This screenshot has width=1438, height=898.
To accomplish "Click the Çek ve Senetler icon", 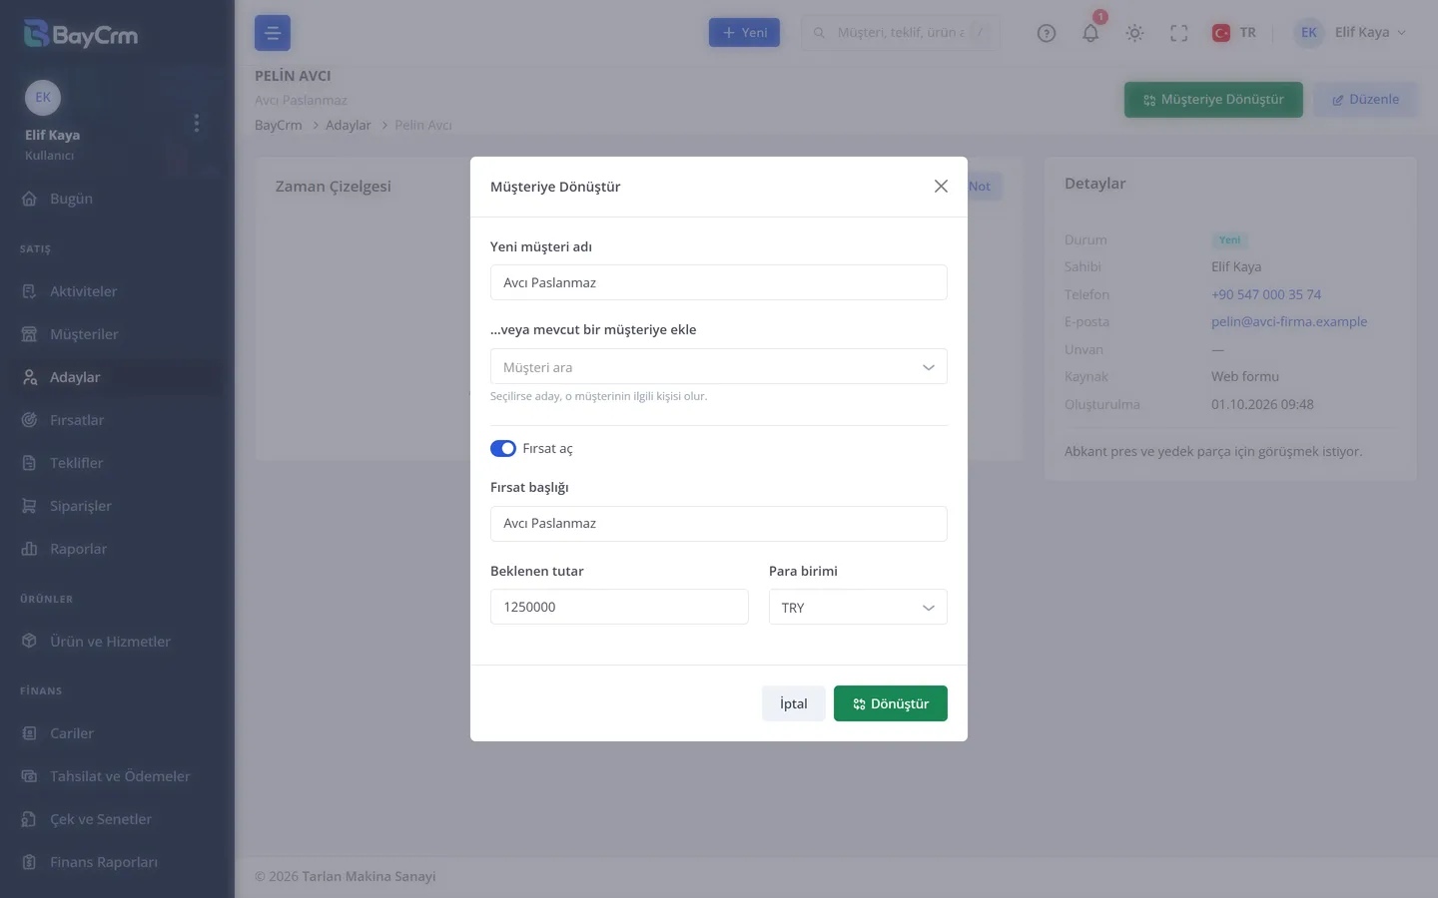I will (30, 819).
